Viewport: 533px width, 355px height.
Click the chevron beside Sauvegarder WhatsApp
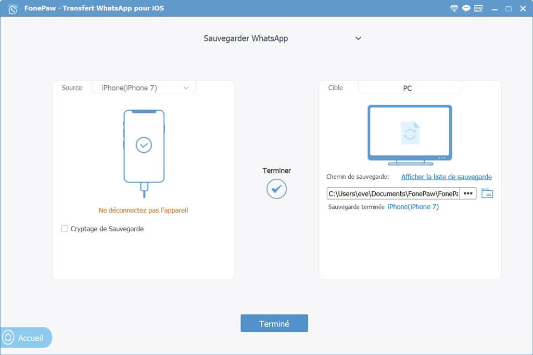(358, 38)
